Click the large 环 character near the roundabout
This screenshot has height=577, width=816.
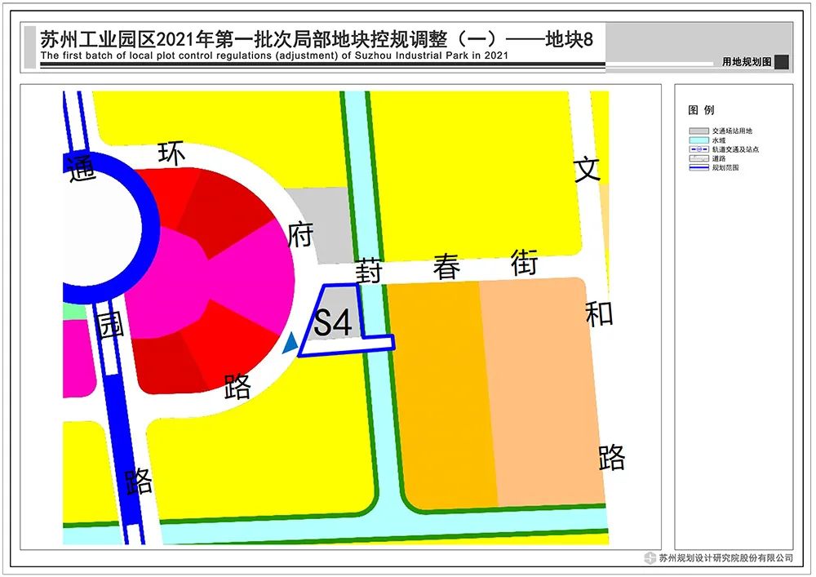point(171,154)
